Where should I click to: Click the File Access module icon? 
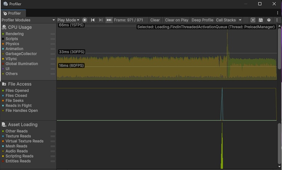tap(4, 84)
